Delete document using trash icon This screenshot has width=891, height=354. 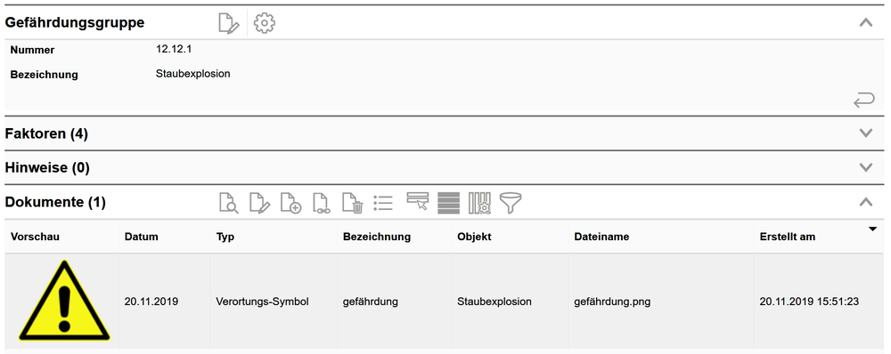pyautogui.click(x=352, y=203)
